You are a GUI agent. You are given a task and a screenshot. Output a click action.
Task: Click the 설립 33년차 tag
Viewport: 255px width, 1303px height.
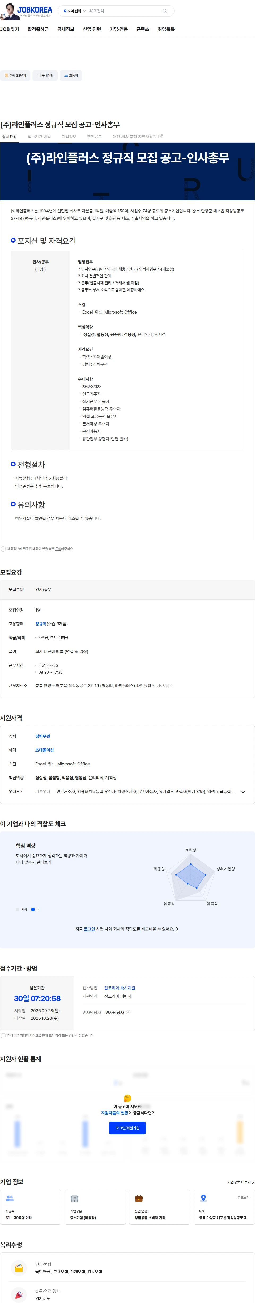pyautogui.click(x=15, y=75)
